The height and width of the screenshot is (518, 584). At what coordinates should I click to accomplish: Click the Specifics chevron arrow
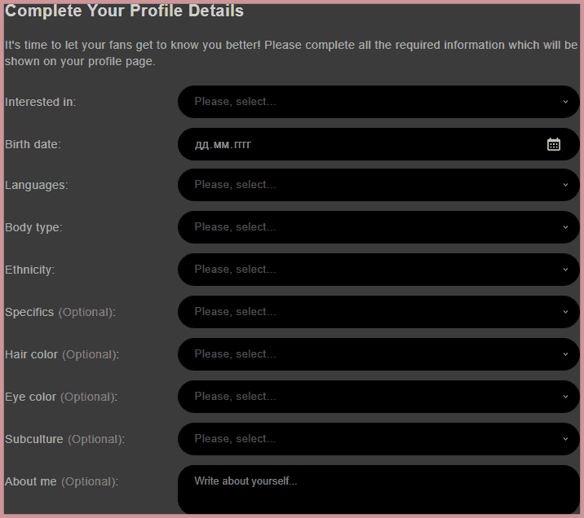click(565, 312)
